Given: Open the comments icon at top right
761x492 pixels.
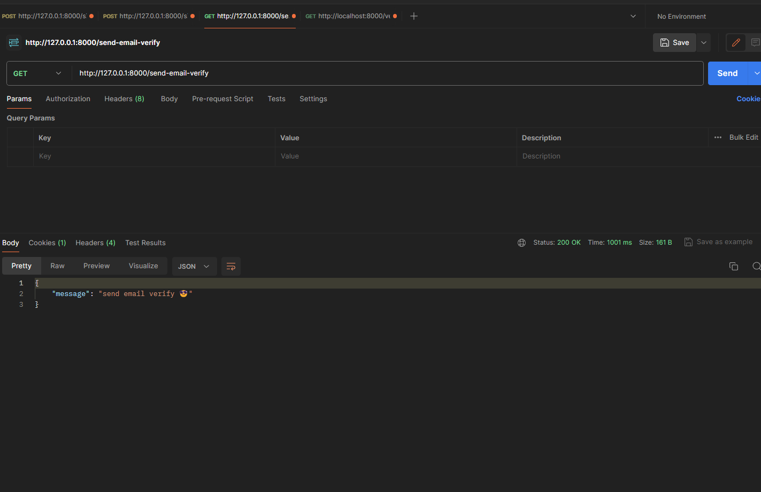Looking at the screenshot, I should 755,43.
